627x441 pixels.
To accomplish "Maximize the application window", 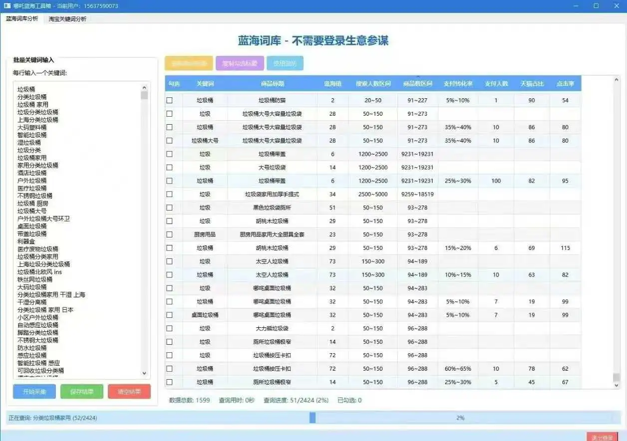I will [x=596, y=6].
